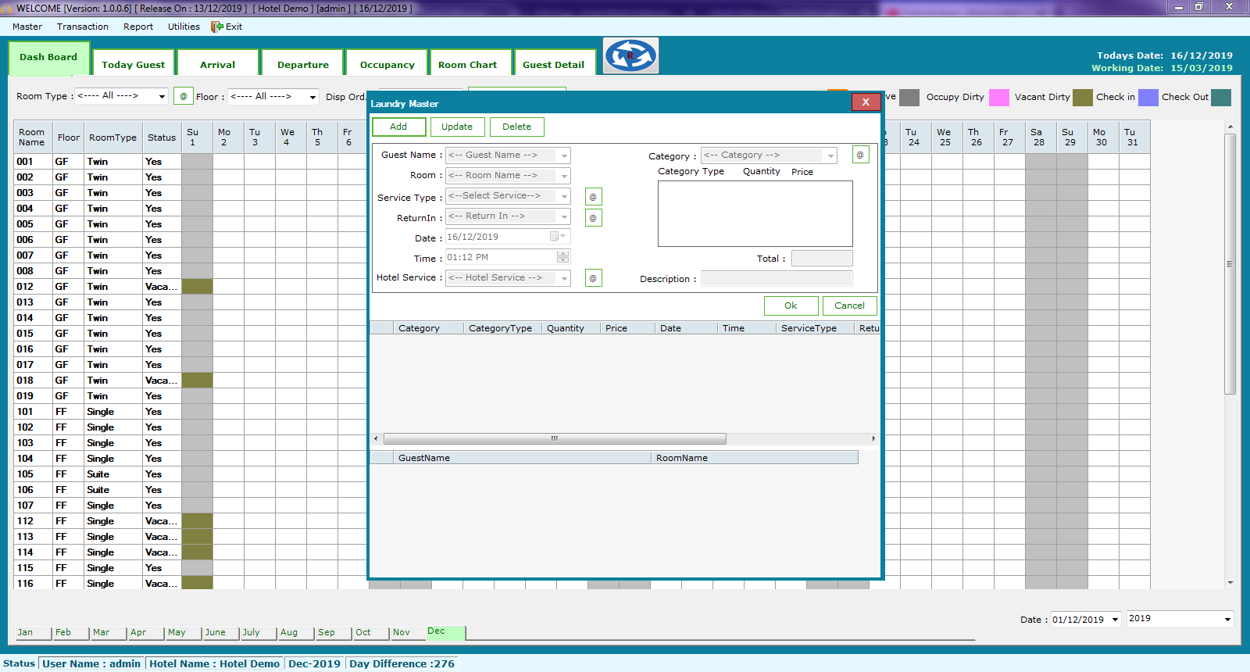This screenshot has height=672, width=1250.
Task: Click the Exit icon in menu bar
Action: pos(217,27)
